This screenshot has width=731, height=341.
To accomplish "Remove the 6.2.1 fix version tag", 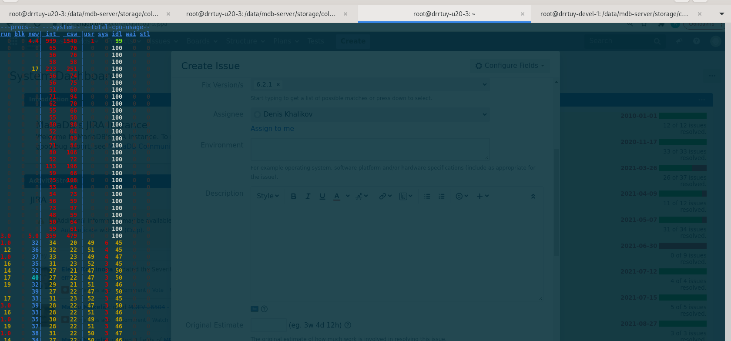I will (278, 84).
